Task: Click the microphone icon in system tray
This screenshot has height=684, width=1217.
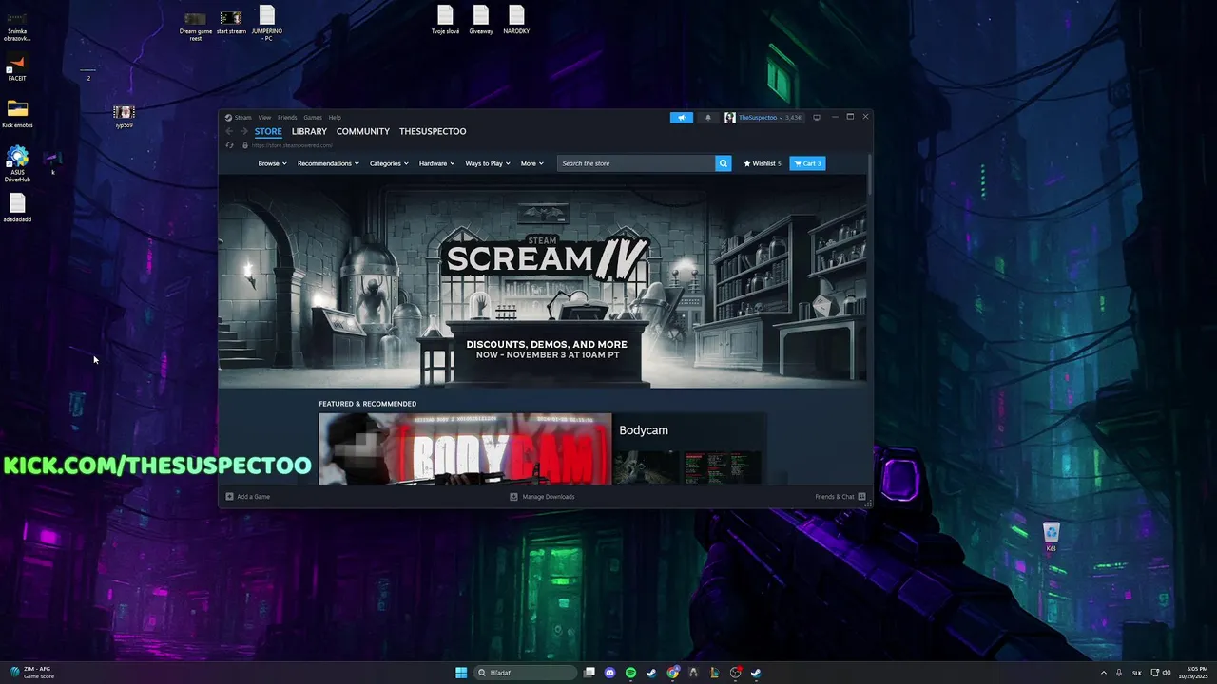Action: 1119,673
